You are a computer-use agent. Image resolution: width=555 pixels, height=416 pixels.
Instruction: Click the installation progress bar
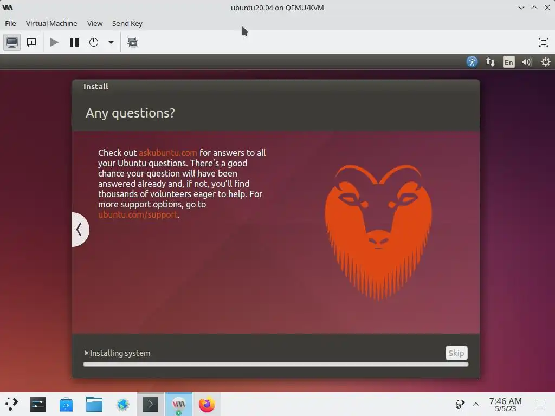coord(276,365)
